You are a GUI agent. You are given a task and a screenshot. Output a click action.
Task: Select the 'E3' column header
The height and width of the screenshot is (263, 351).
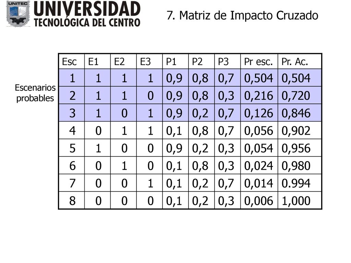pyautogui.click(x=149, y=62)
